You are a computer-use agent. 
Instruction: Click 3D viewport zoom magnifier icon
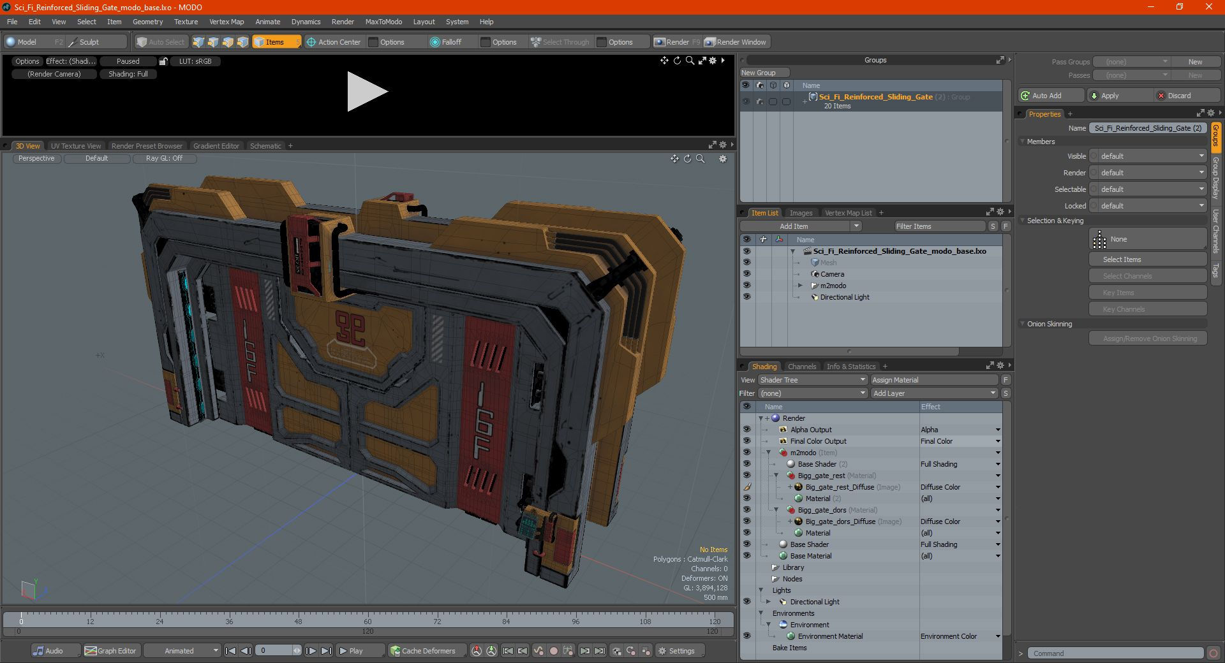point(701,159)
